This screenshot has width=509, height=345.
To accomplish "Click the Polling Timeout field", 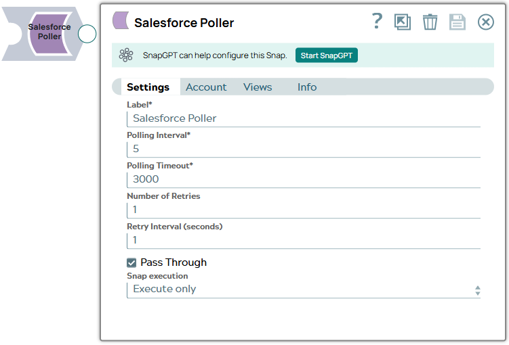I will 304,179.
